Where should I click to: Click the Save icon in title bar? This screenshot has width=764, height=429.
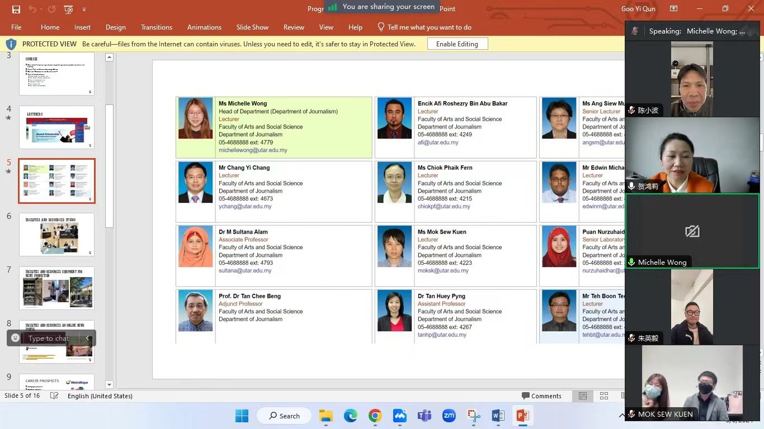click(x=16, y=9)
